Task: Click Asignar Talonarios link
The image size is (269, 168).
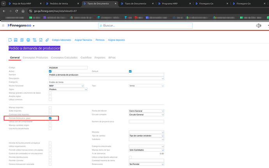Action: pos(83,40)
